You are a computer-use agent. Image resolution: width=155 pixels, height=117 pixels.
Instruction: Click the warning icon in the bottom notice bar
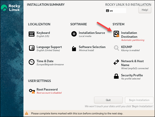pyautogui.click(x=26, y=113)
